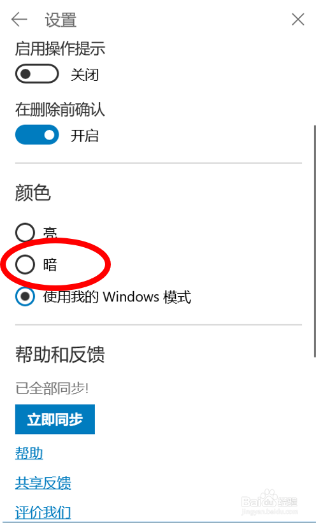Screen dimensions: 316x523
Task: Open the 评价我们 link
Action: 43,512
